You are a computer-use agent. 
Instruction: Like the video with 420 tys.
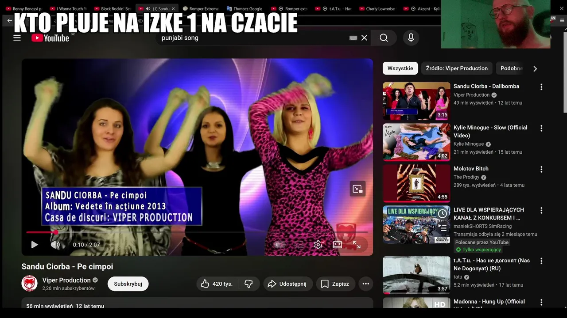217,284
